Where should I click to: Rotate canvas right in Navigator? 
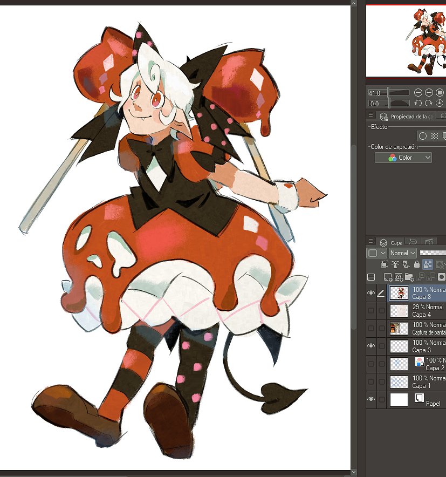(x=429, y=103)
